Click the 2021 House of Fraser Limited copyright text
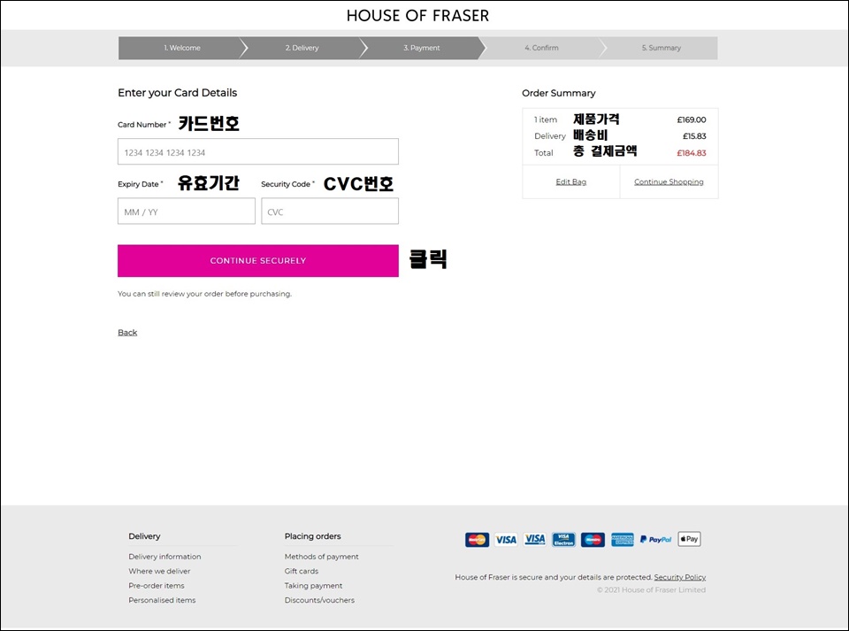The image size is (849, 631). (652, 590)
